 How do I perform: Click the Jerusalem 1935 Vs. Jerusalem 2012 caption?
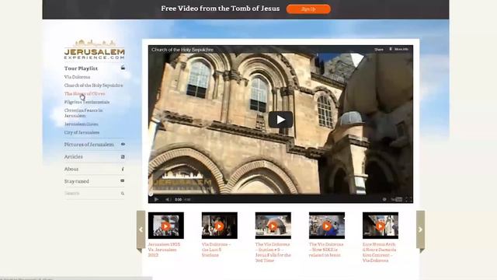(x=164, y=250)
